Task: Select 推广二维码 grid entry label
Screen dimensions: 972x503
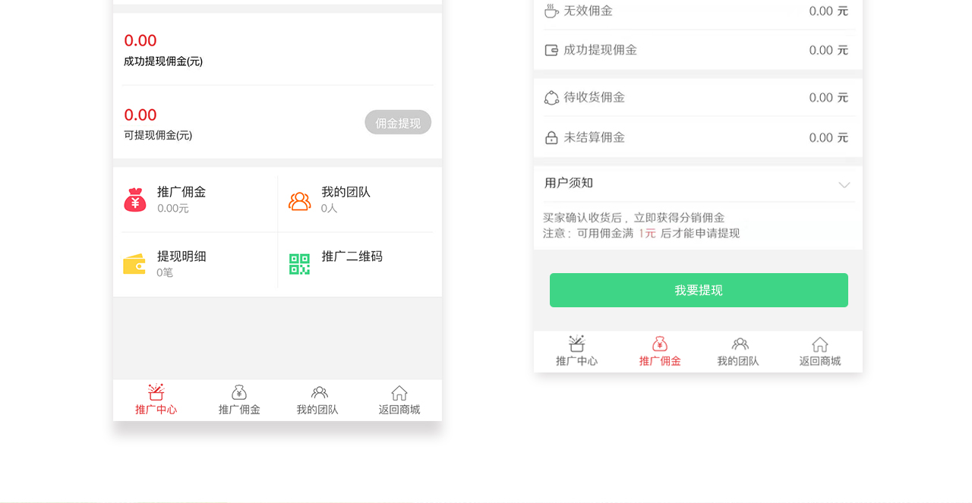Action: tap(352, 256)
